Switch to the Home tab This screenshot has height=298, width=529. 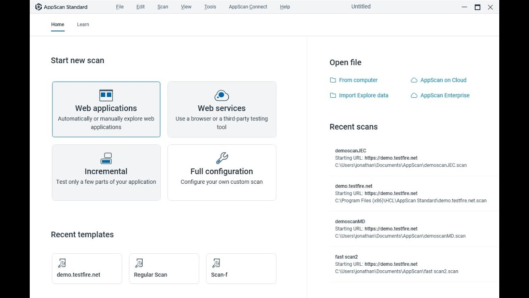(x=57, y=24)
